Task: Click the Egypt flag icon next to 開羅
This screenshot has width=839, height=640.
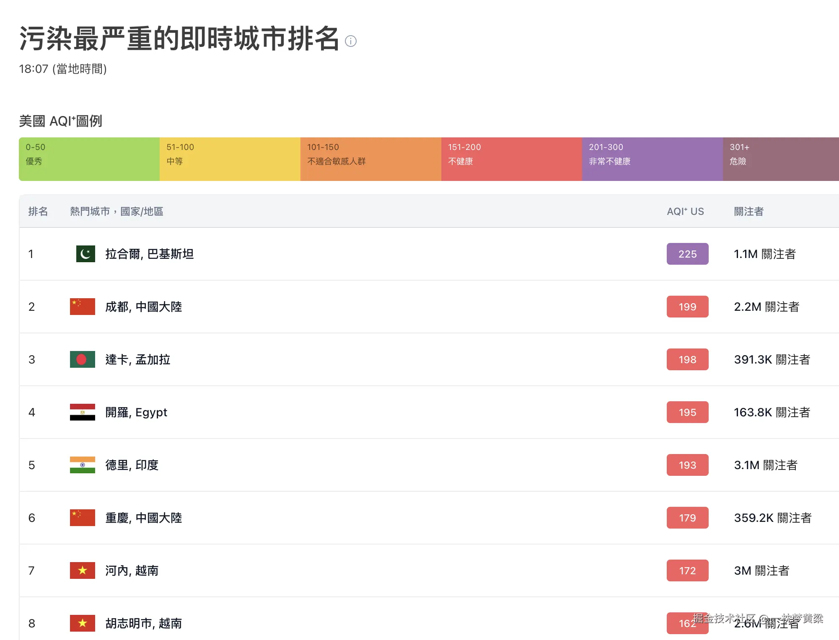Action: click(x=82, y=412)
